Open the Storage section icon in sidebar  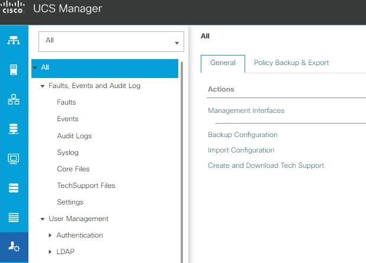tap(14, 188)
